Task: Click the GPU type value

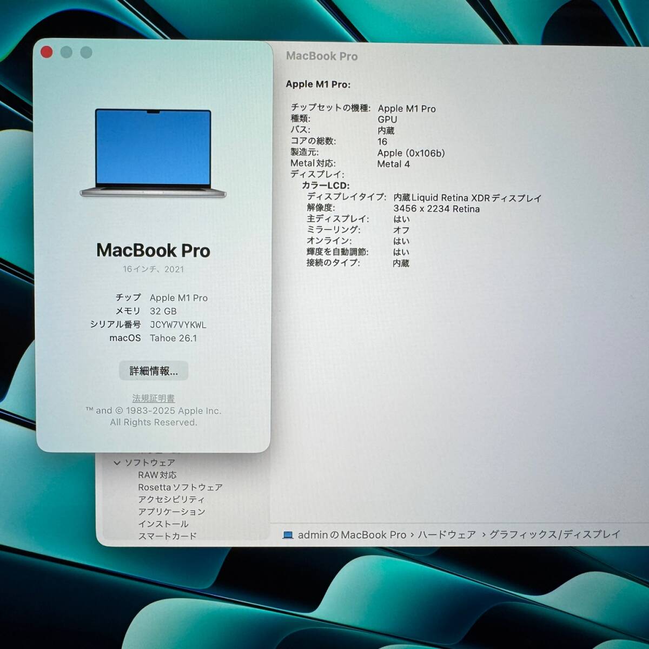Action: pyautogui.click(x=387, y=120)
